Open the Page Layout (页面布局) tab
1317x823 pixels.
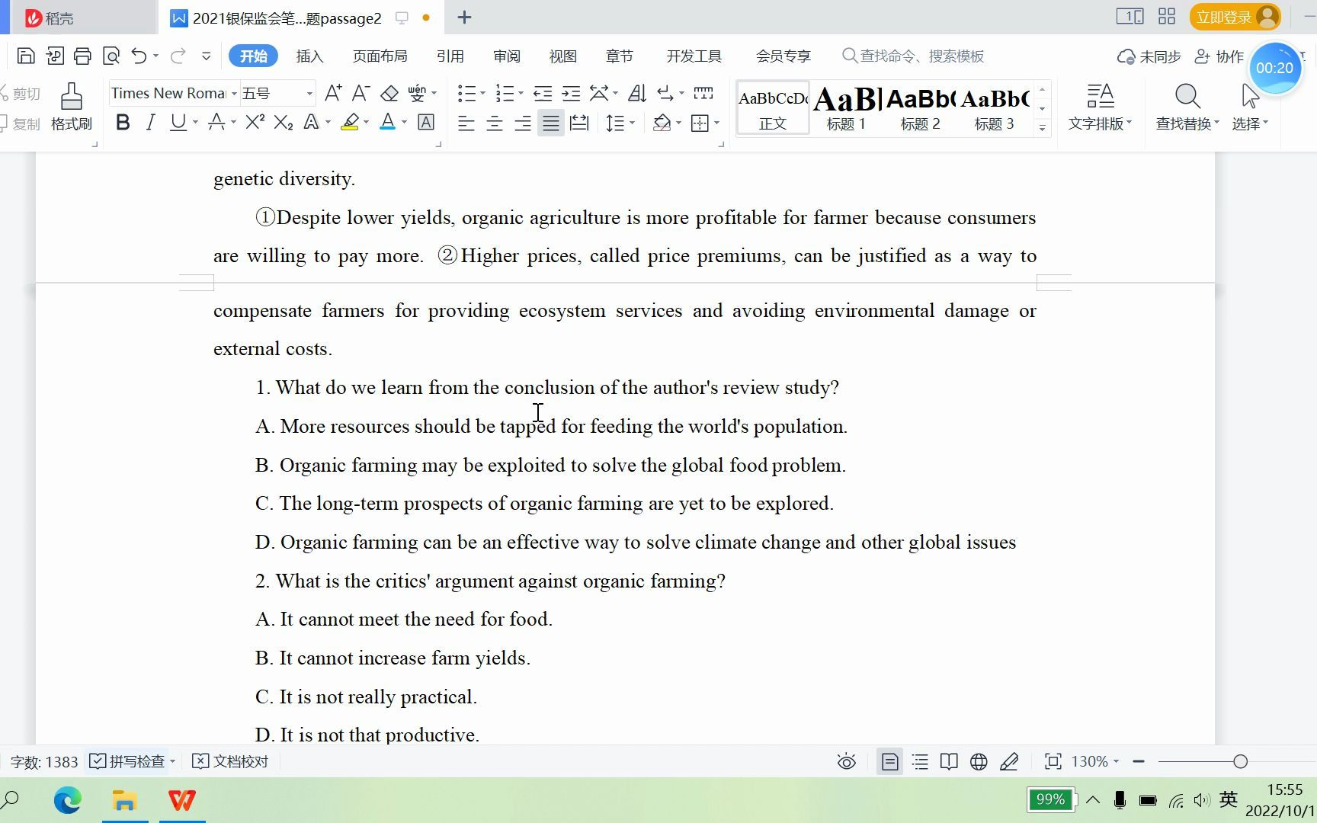click(x=380, y=56)
